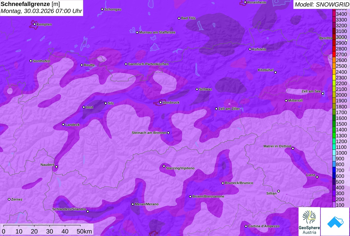Click the Reutte location marker dot
This screenshot has height=236, width=350.
[81, 65]
